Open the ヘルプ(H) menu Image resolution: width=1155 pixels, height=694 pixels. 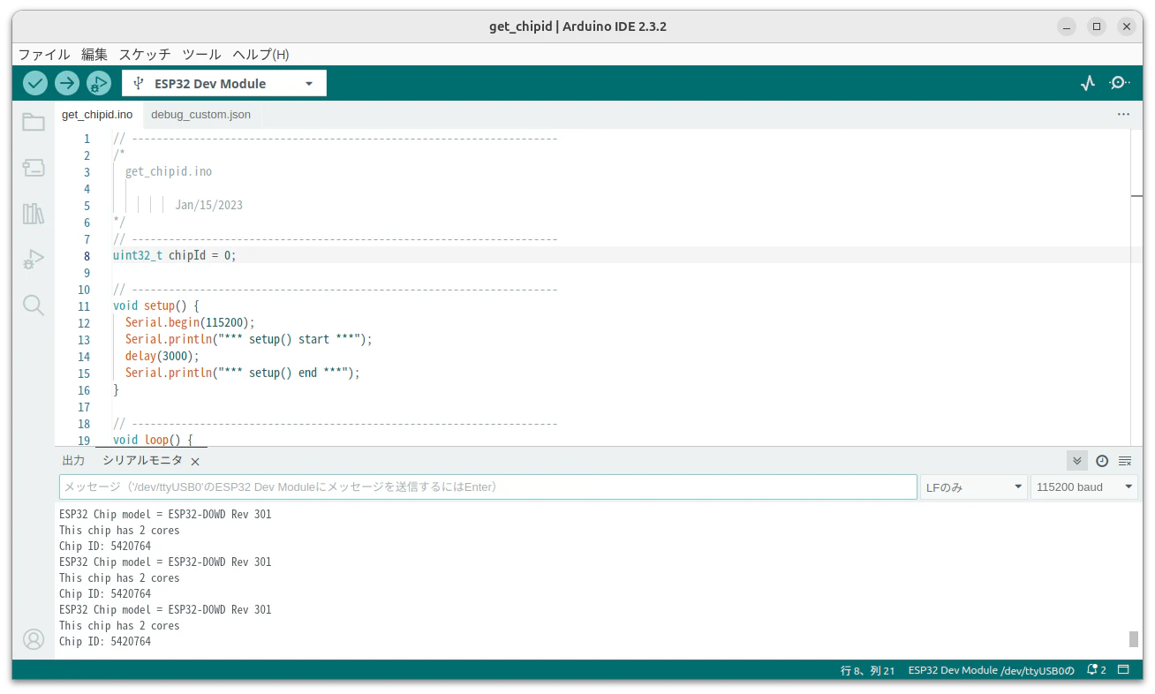260,54
